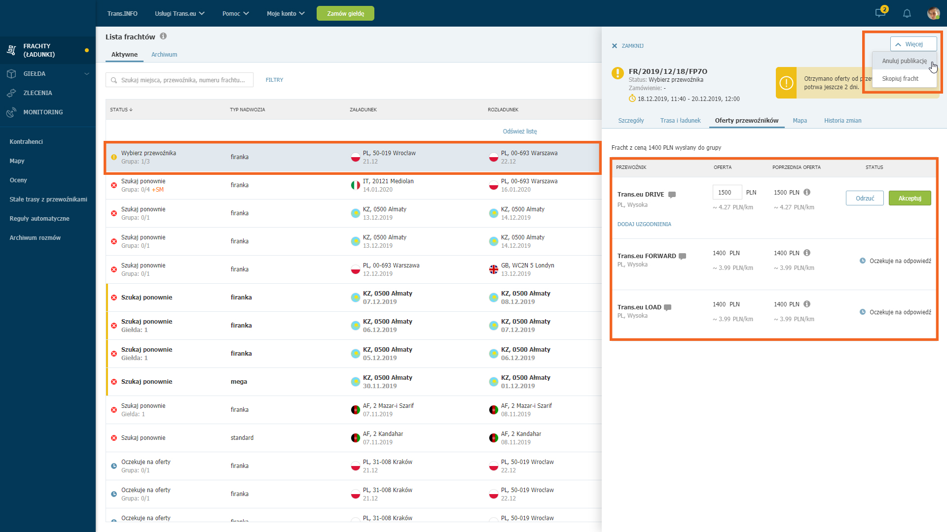Select the Oferty przewoźników tab
Viewport: 947px width, 532px height.
pyautogui.click(x=747, y=121)
